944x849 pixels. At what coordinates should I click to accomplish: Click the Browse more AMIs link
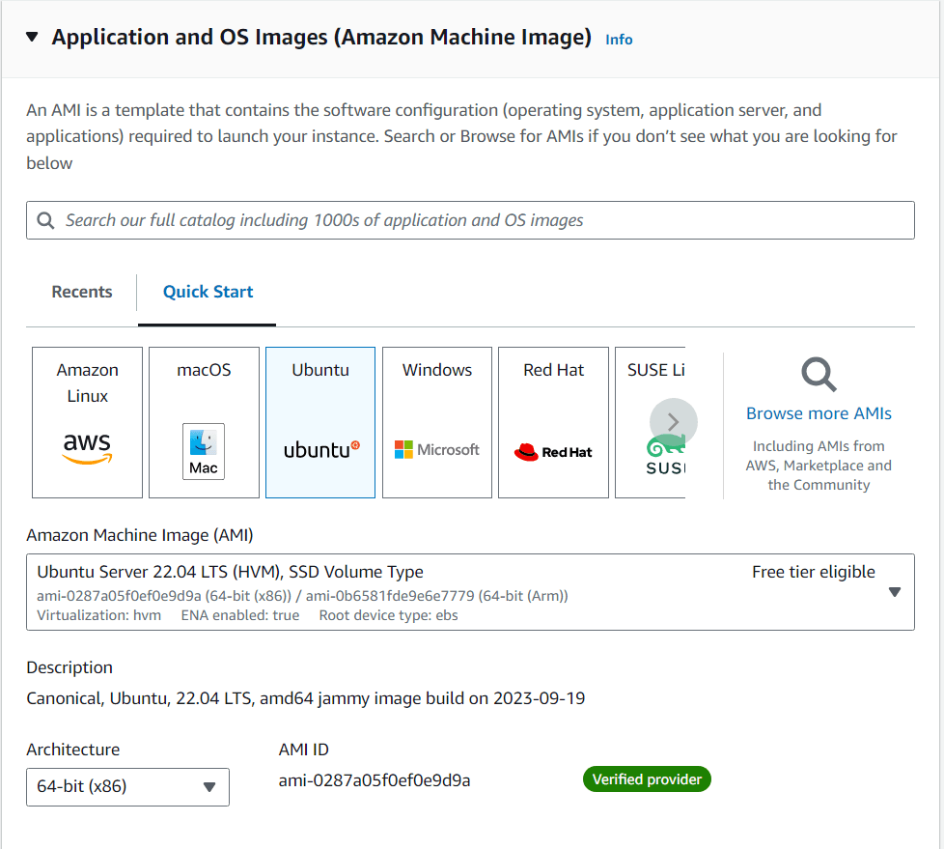coord(819,413)
